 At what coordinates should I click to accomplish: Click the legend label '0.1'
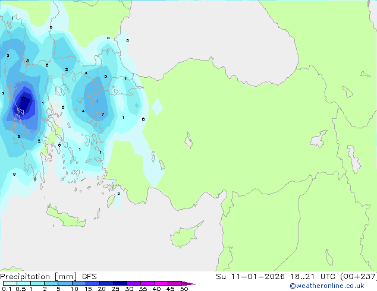[7, 289]
